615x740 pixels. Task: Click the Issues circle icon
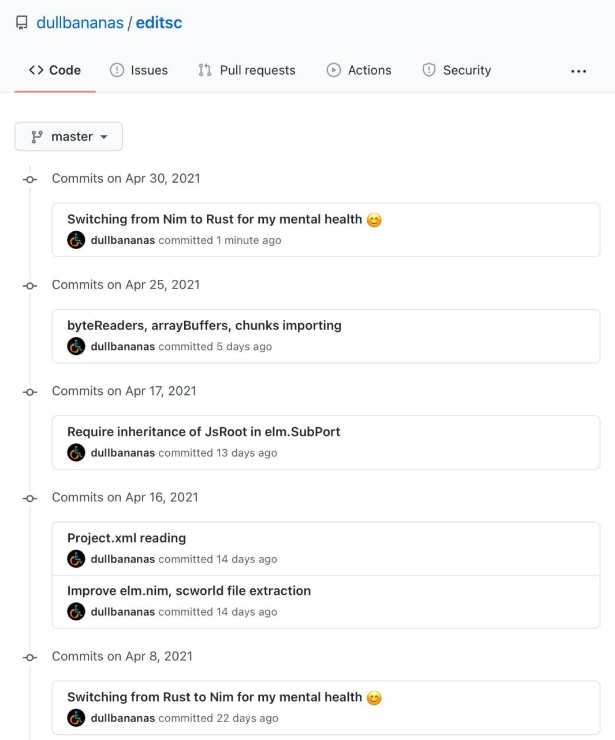117,70
